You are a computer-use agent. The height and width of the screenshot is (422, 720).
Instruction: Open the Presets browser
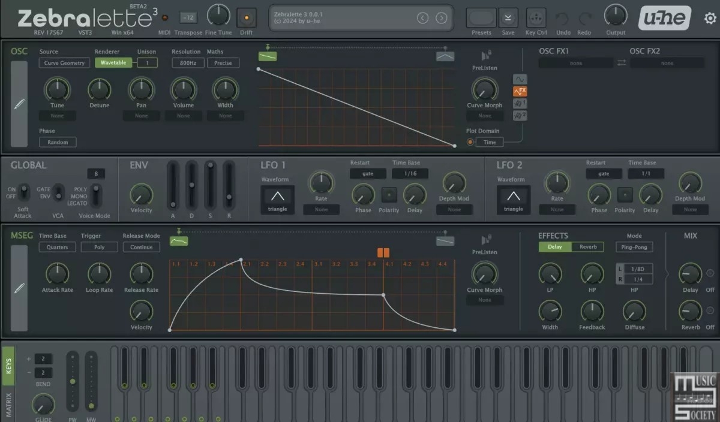481,17
